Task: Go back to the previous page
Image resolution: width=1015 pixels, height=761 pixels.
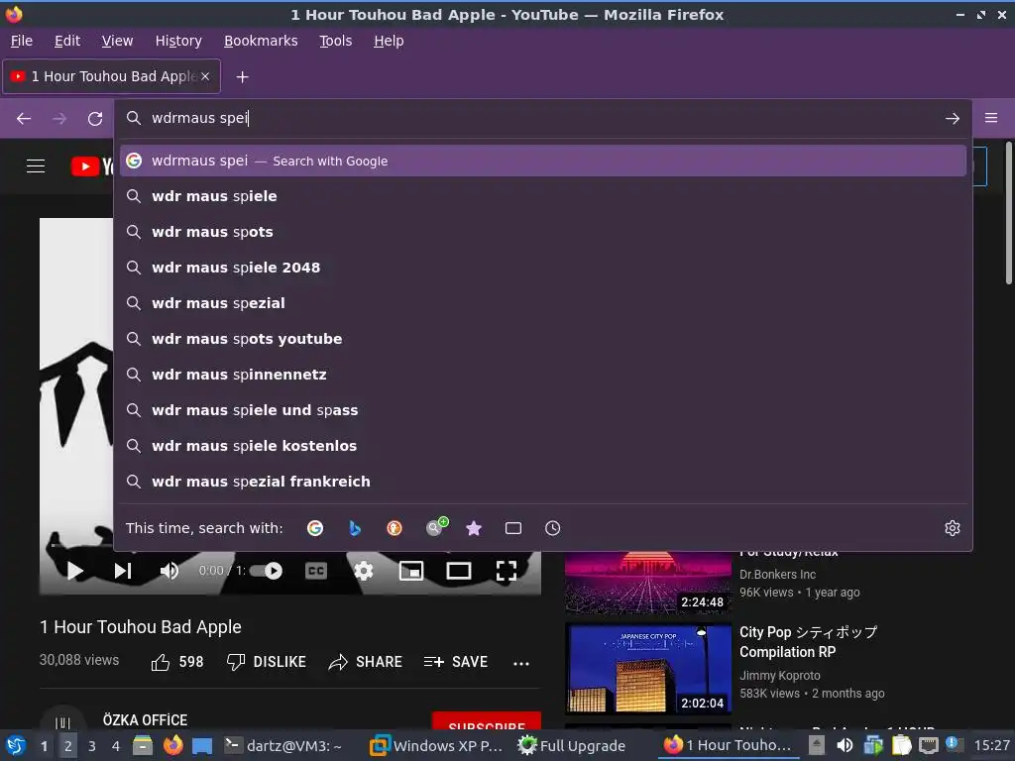Action: click(x=24, y=119)
